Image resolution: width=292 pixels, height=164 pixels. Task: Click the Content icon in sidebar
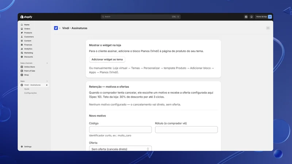(22, 41)
